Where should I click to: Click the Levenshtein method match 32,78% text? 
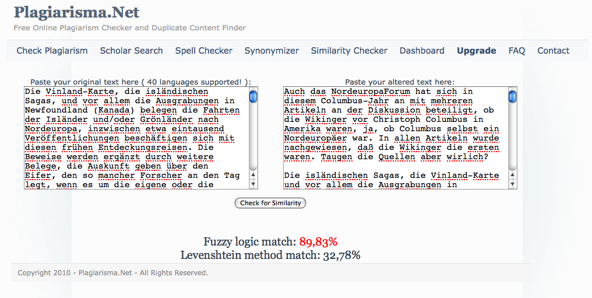(270, 255)
